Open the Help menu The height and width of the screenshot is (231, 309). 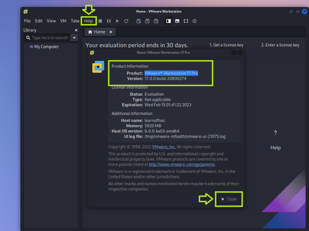coord(88,21)
